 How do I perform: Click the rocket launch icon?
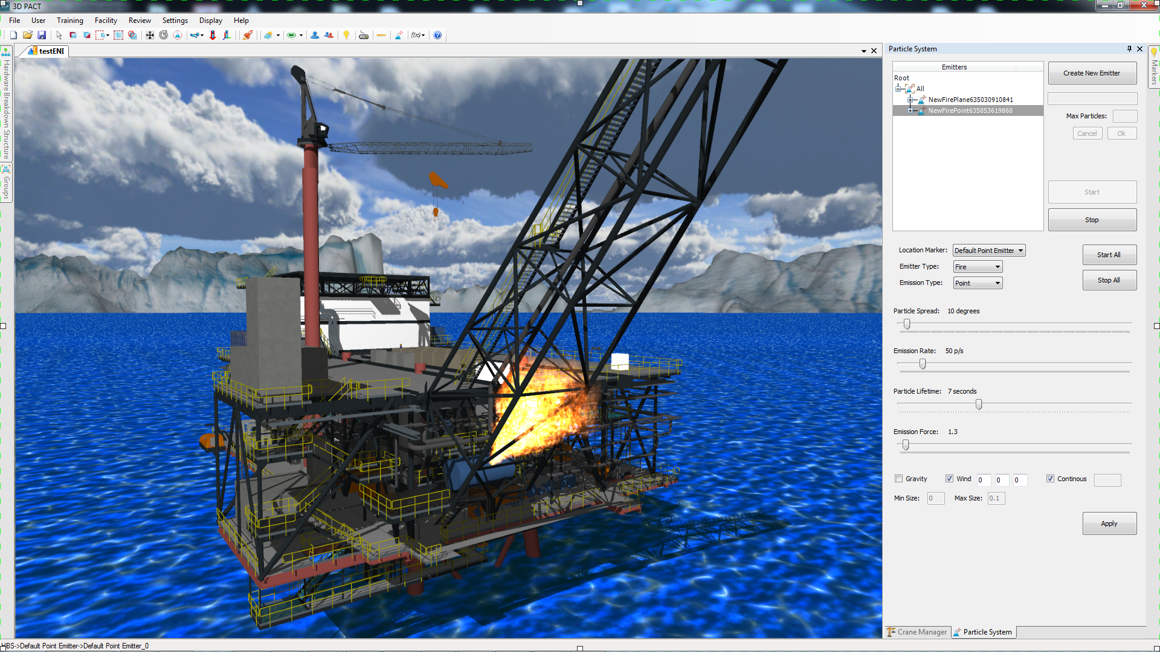[x=248, y=35]
